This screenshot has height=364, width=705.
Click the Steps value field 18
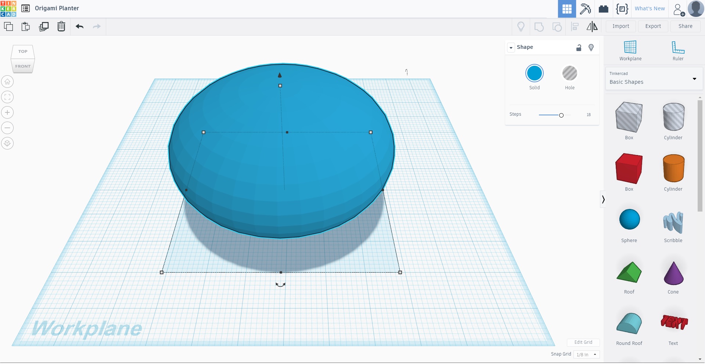point(589,115)
